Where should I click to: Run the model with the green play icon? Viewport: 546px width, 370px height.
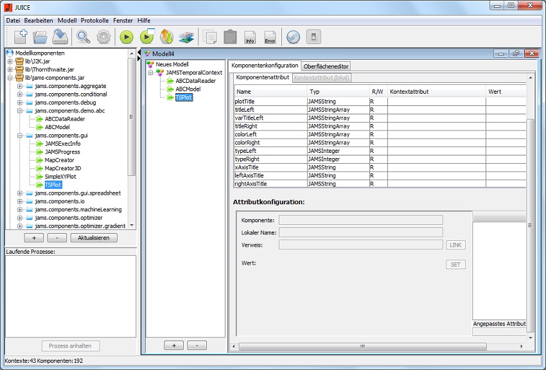(x=127, y=37)
